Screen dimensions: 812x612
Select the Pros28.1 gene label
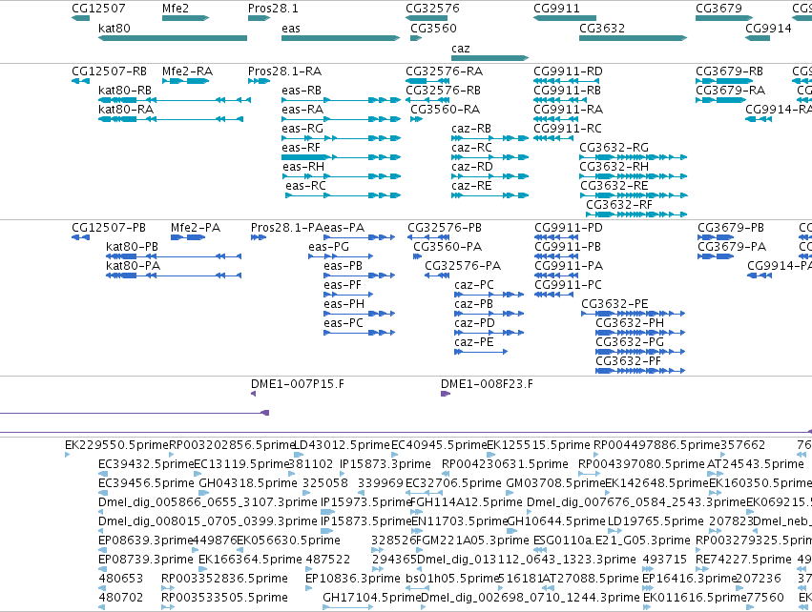[x=273, y=9]
